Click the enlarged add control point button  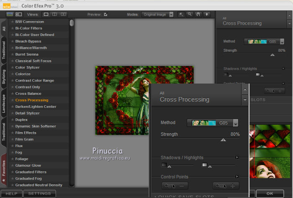tap(226, 186)
